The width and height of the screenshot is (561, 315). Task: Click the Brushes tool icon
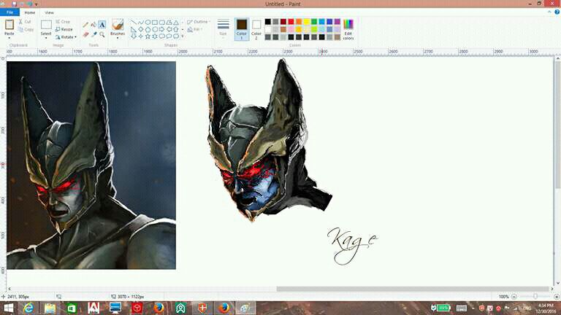tap(118, 25)
